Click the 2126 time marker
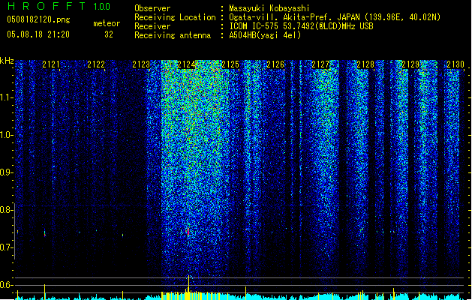This screenshot has width=472, height=300. (x=275, y=64)
